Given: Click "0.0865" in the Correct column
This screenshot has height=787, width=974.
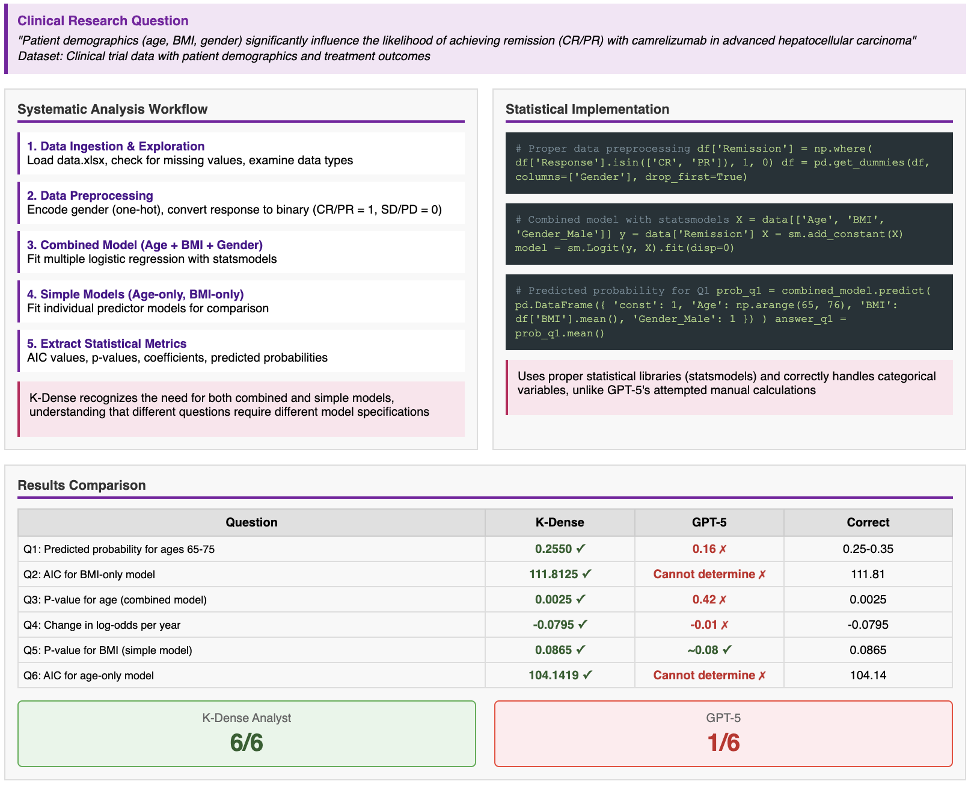Looking at the screenshot, I should point(868,650).
